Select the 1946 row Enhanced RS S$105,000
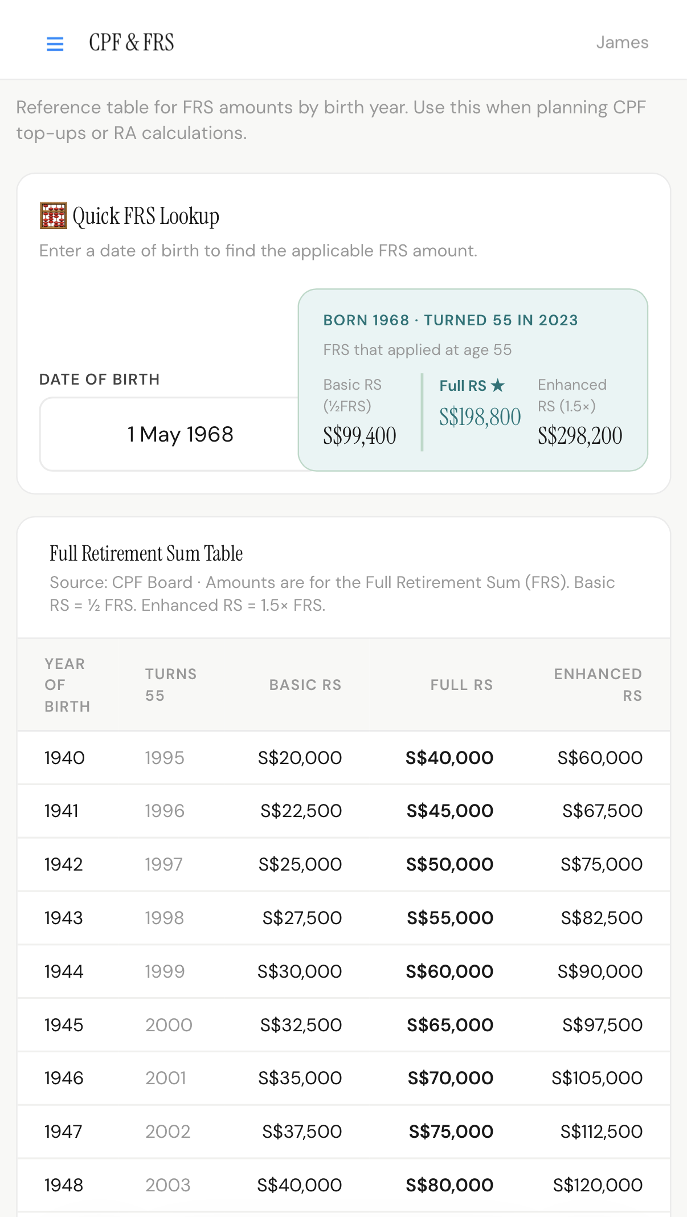 (x=597, y=1078)
